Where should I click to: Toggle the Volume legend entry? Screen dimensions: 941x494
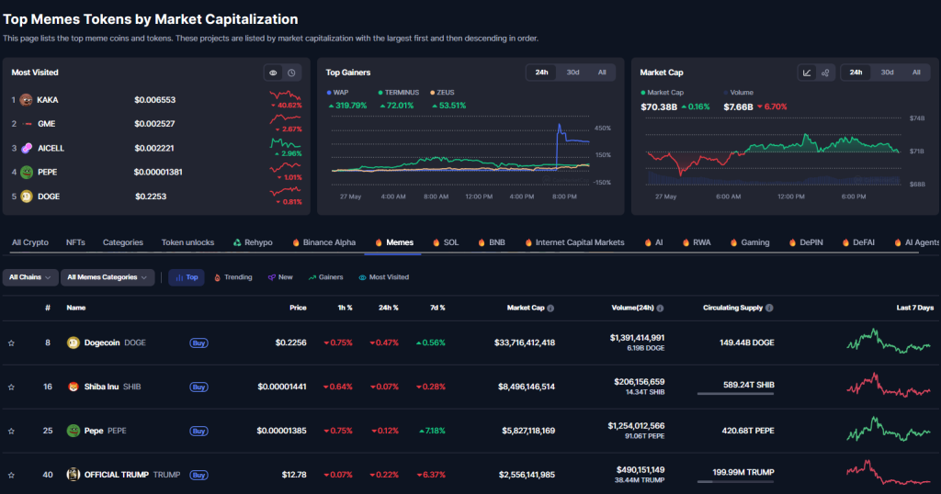click(738, 93)
